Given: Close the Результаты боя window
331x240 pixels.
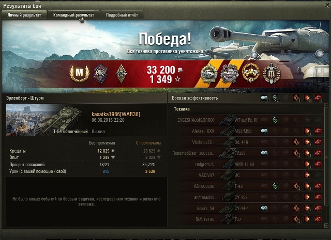Looking at the screenshot, I should 327,6.
